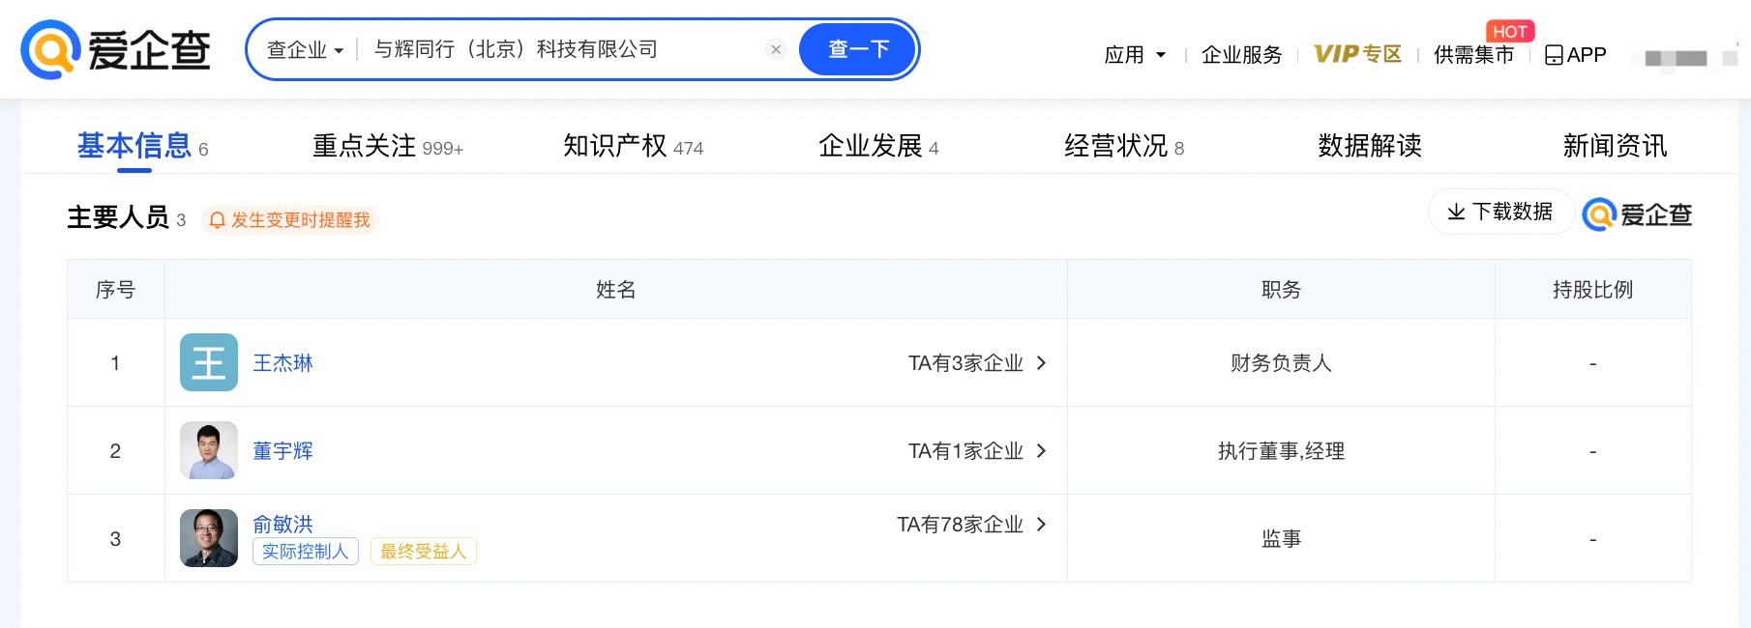Expand 王杰琳's TA有3家企业 arrow
Viewport: 1751px width, 628px height.
click(x=1042, y=363)
